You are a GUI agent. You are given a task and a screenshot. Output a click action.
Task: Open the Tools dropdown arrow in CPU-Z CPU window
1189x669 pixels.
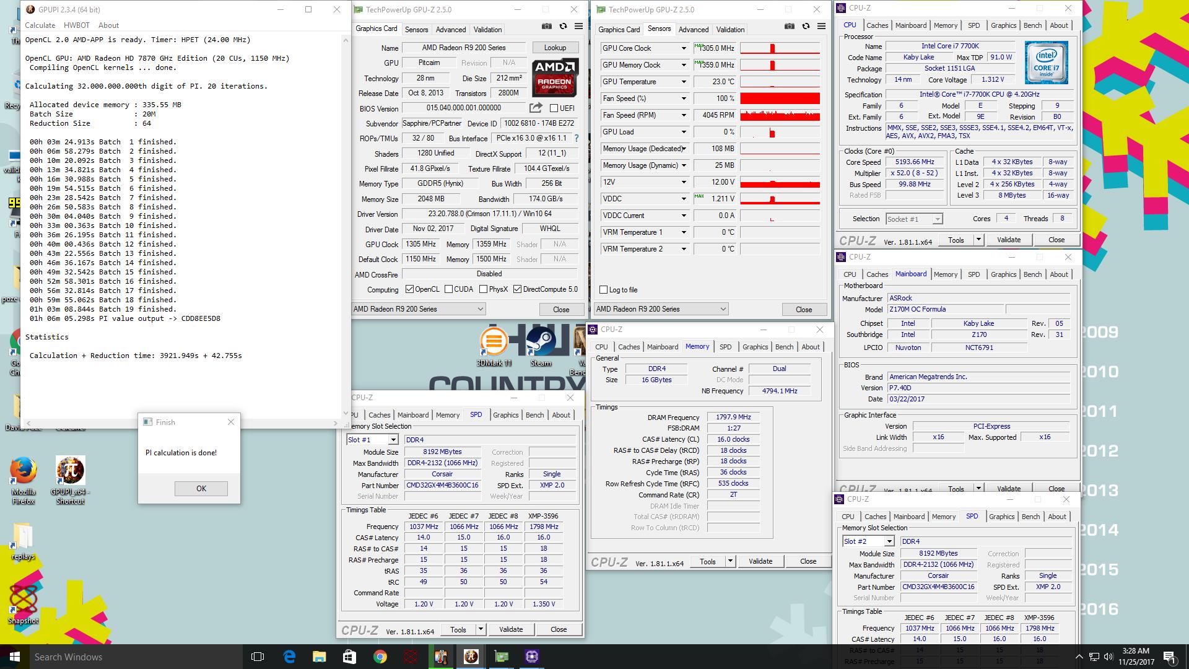tap(978, 240)
